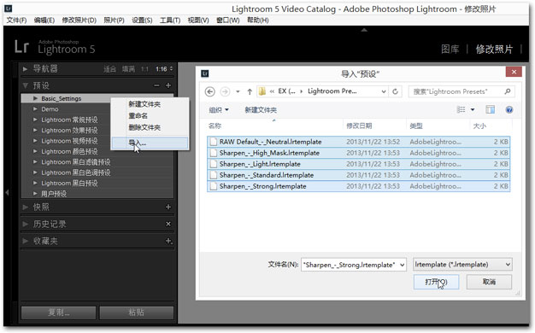Click the 复制... button
535x333 pixels.
click(58, 313)
